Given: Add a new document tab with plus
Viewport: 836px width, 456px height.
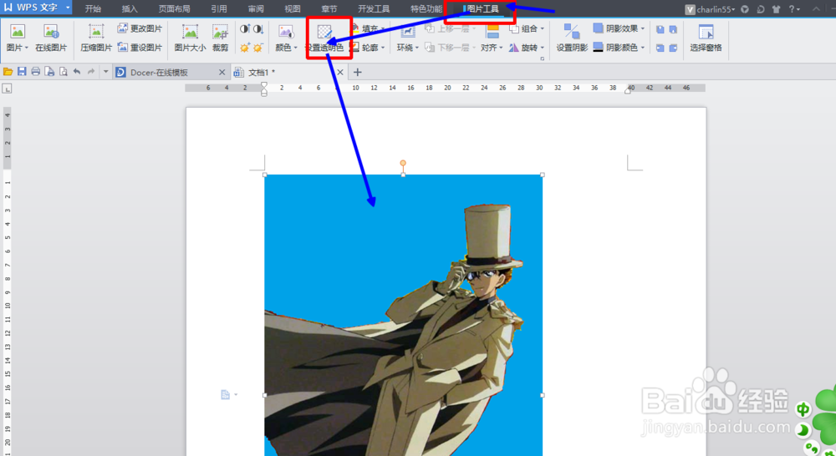Looking at the screenshot, I should [357, 72].
